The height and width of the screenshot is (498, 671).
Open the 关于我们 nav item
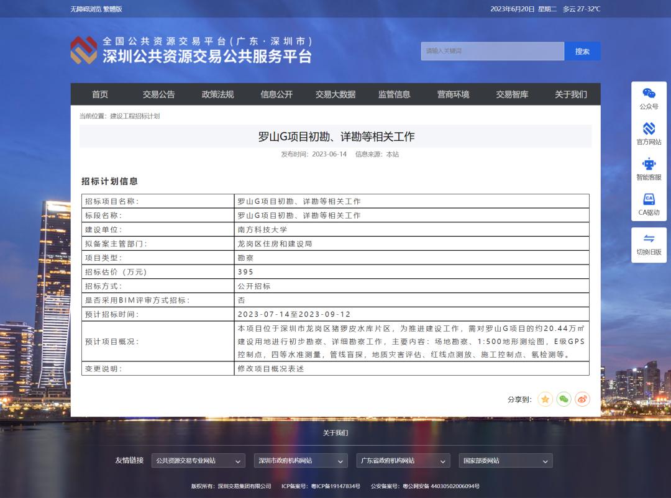(x=571, y=94)
